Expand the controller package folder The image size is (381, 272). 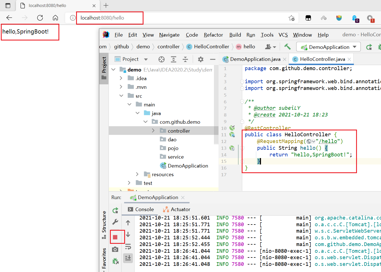(153, 131)
